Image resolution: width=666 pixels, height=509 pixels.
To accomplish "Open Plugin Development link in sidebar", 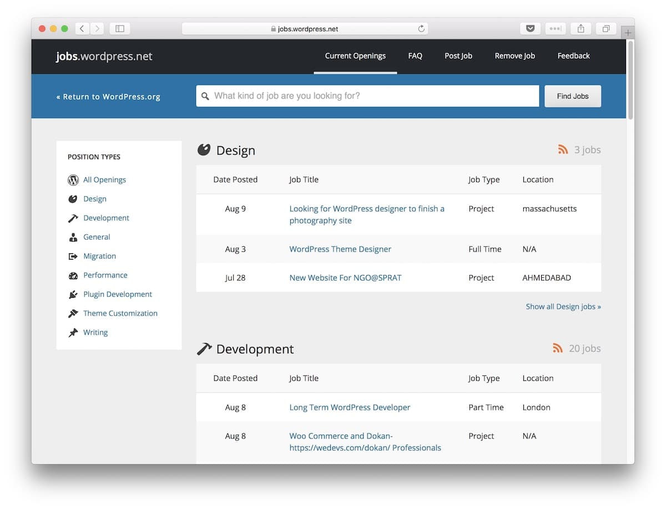I will [x=118, y=294].
